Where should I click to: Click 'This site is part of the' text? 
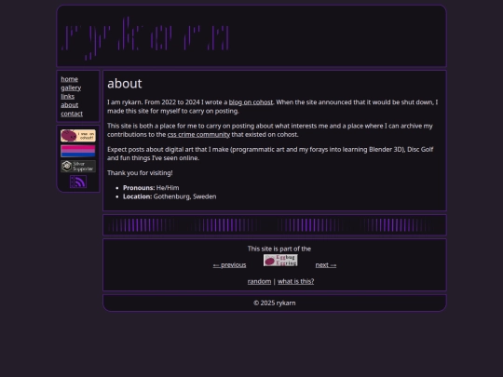coord(279,249)
